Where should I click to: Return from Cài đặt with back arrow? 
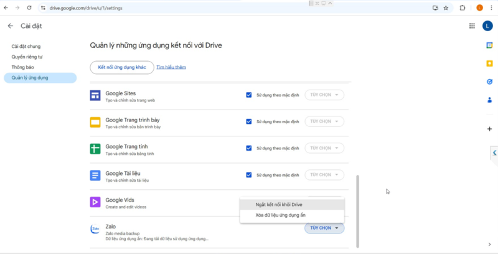(11, 26)
